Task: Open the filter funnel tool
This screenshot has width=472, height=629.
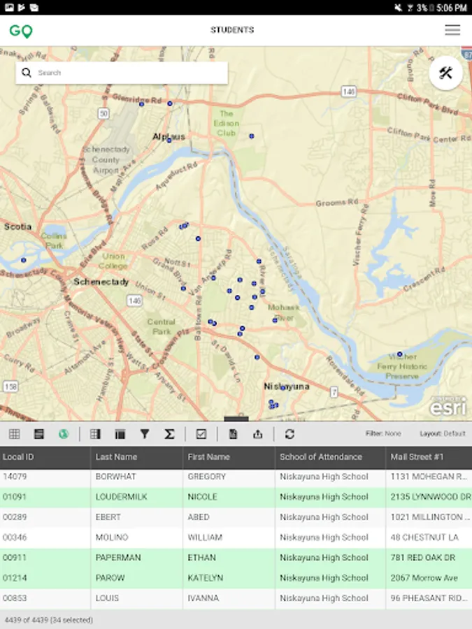Action: tap(145, 434)
